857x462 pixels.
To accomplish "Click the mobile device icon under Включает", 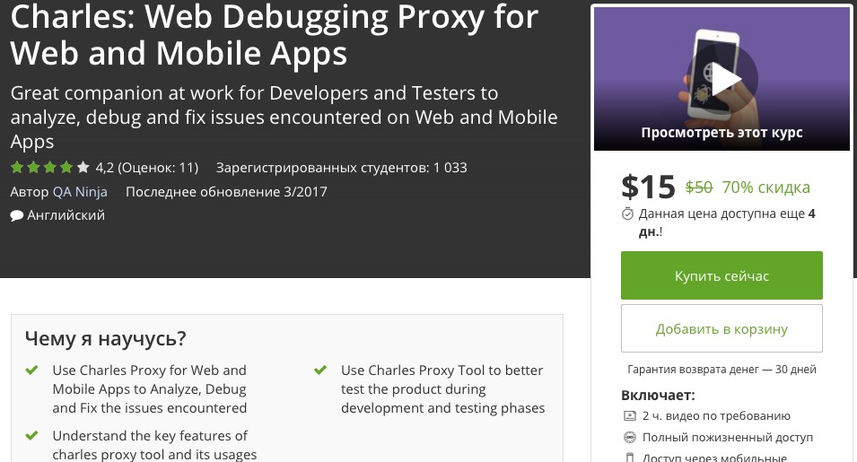I will pos(629,458).
